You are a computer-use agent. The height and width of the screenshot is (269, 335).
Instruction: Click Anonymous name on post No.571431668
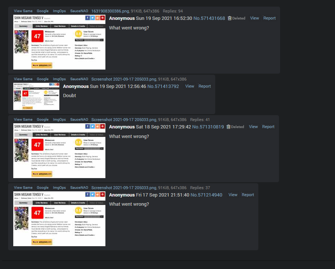pos(122,18)
